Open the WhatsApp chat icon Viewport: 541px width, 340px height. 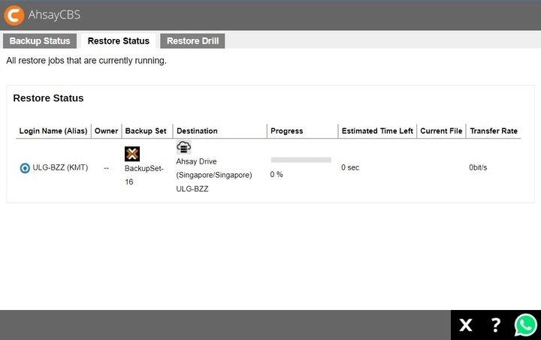(x=525, y=325)
